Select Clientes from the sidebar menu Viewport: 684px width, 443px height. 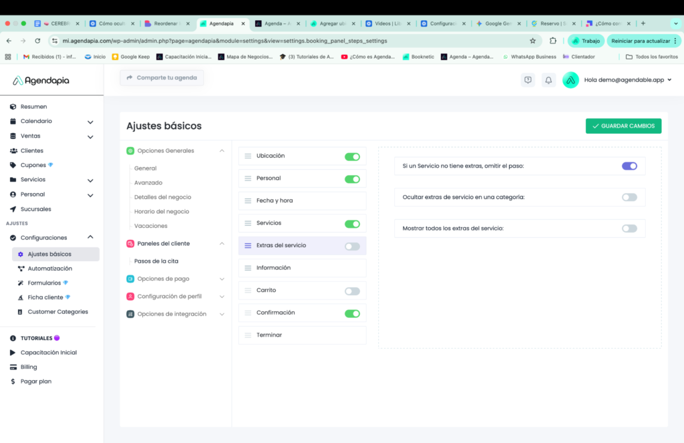pos(32,151)
